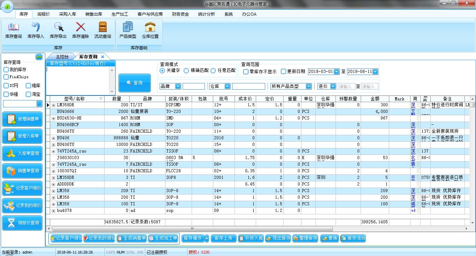Open the 销售出库 ribbon tab
The width and height of the screenshot is (476, 256).
94,14
